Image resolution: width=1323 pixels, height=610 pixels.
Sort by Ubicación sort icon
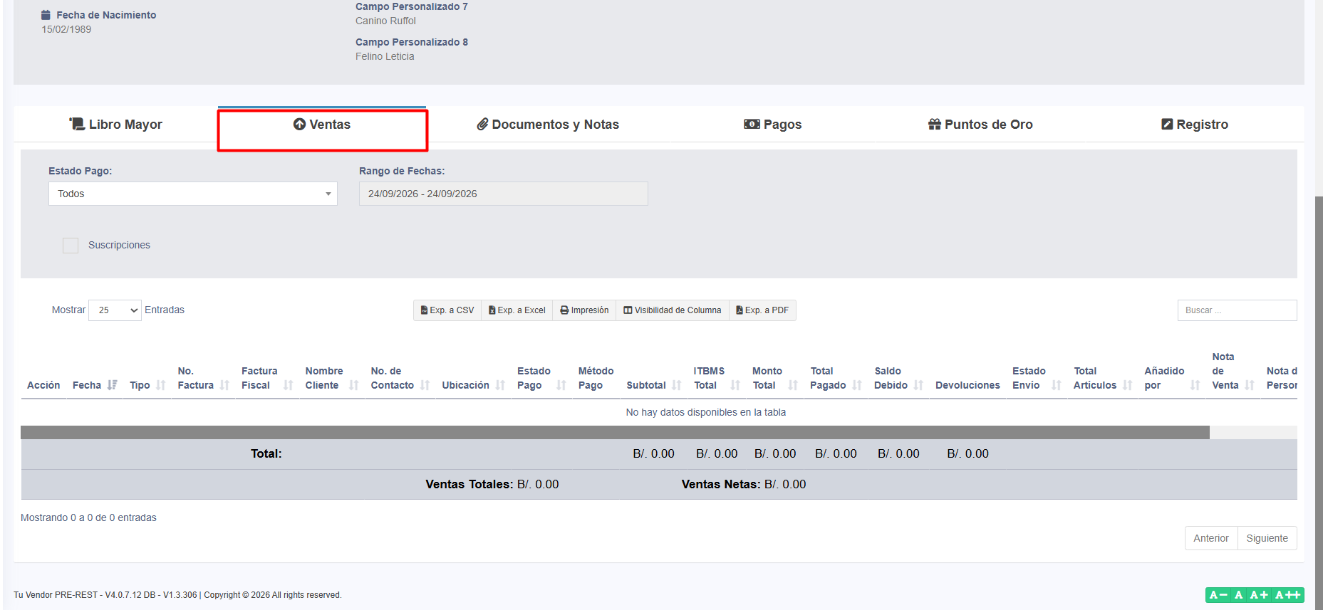pos(501,385)
